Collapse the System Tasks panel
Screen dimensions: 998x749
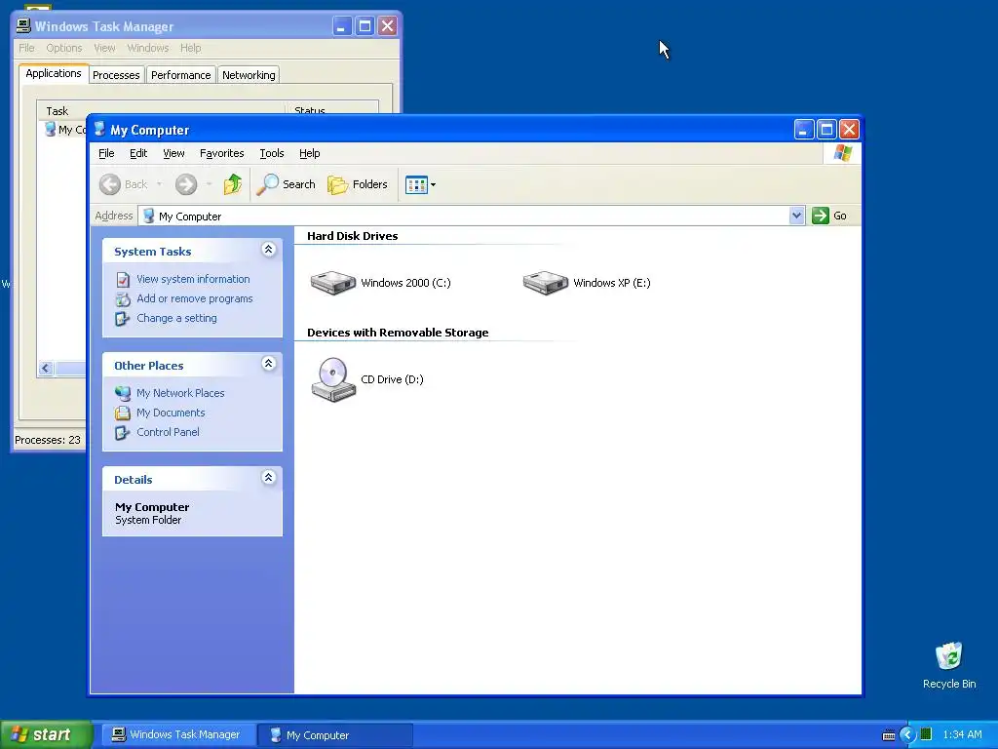click(269, 250)
